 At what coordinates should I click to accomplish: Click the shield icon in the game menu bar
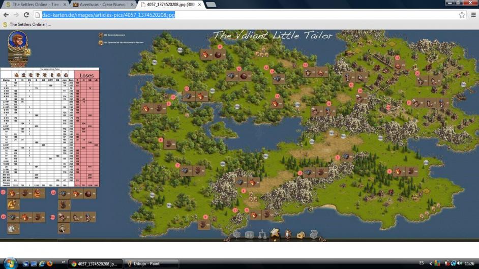[x=288, y=234]
